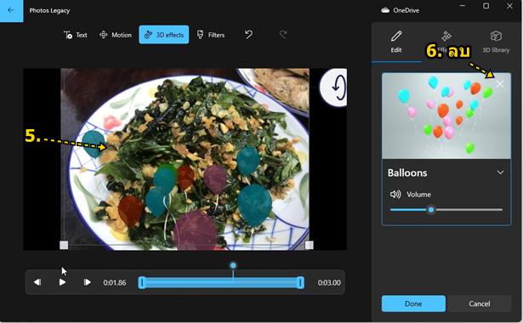Redo the last undone change
The width and height of the screenshot is (523, 323).
coord(283,34)
